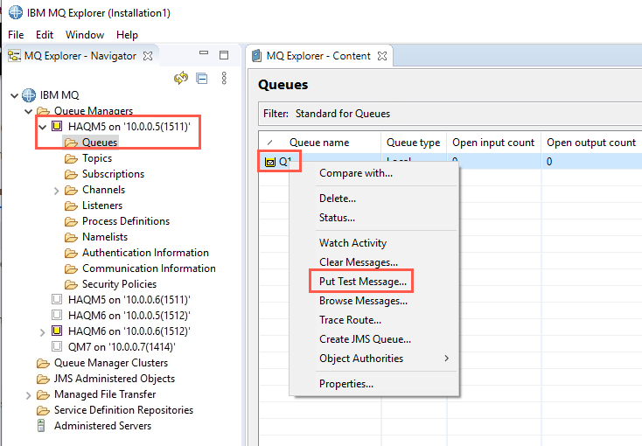
Task: Expand the Channels folder
Action: (x=57, y=191)
